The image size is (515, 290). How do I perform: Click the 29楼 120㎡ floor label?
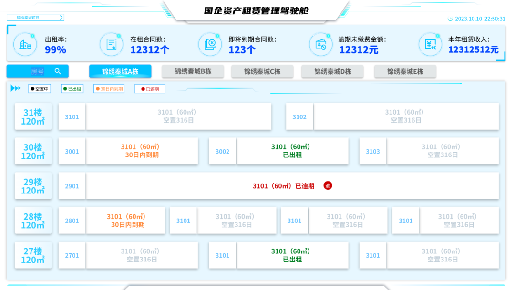point(32,185)
